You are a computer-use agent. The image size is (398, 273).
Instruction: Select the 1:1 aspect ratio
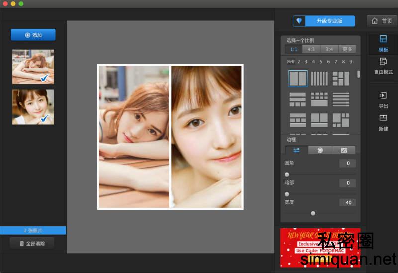coord(294,49)
